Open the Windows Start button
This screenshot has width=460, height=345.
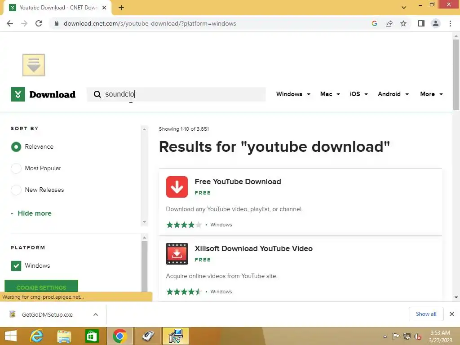click(x=11, y=336)
